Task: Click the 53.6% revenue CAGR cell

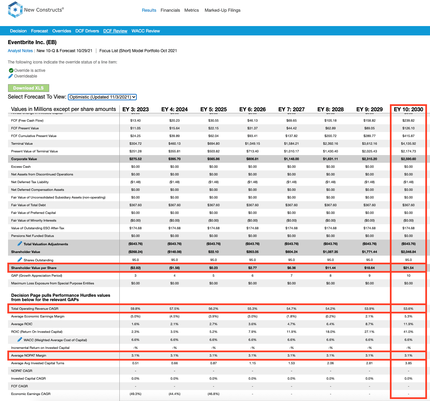Action: (x=408, y=308)
